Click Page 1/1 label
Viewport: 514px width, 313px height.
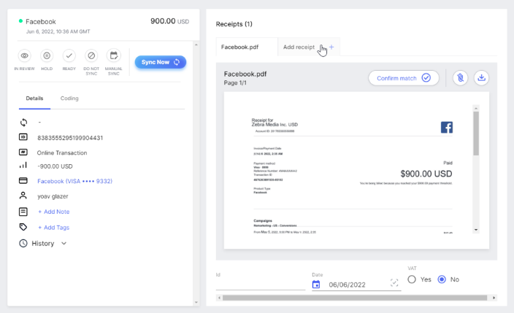point(235,83)
